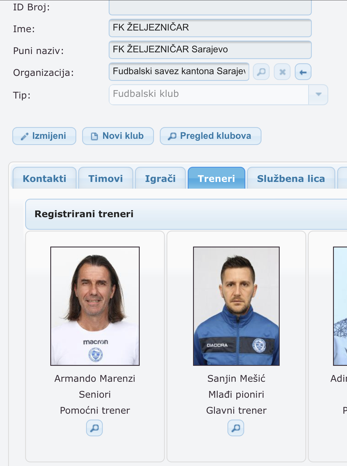Go to the Službena lica tab
This screenshot has height=466, width=347.
(291, 178)
